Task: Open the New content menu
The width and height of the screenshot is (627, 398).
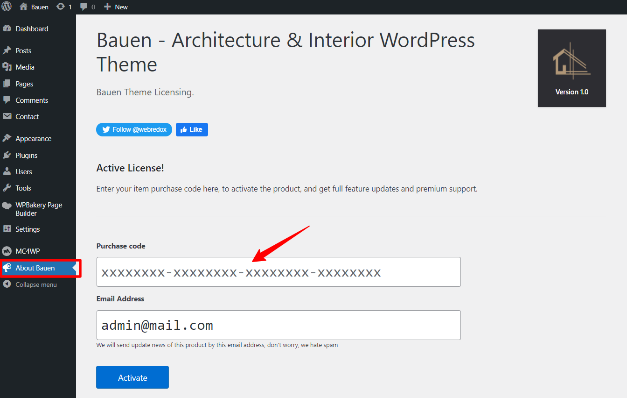Action: (121, 7)
